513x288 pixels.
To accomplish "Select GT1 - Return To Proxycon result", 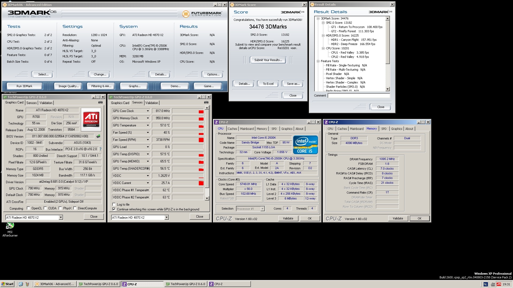I will 357,27.
